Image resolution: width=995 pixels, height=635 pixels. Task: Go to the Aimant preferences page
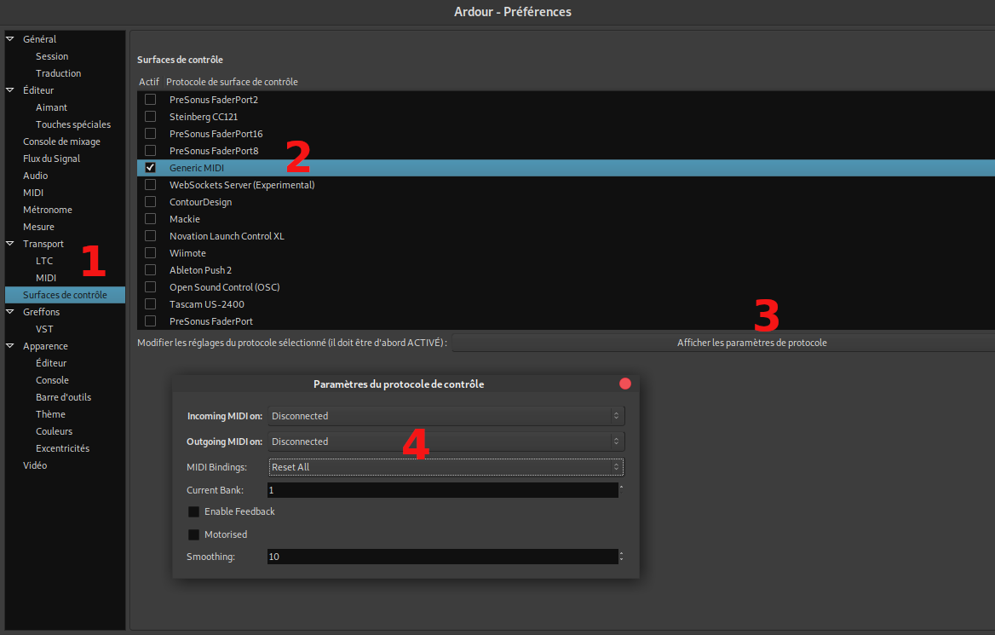[x=51, y=107]
